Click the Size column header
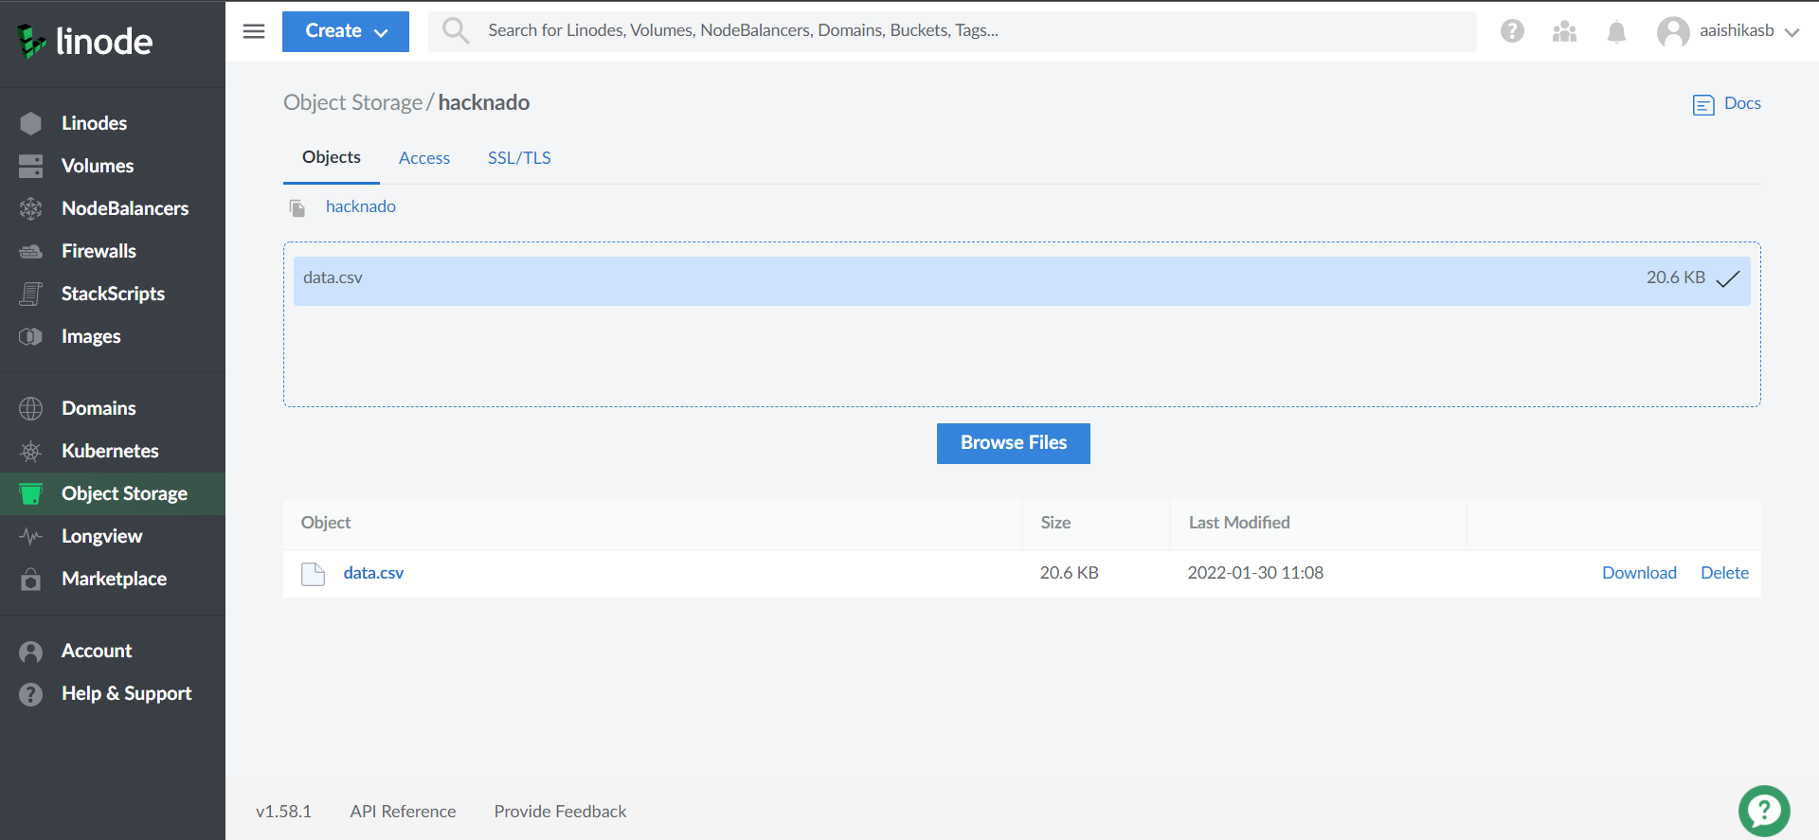1819x840 pixels. 1055,523
